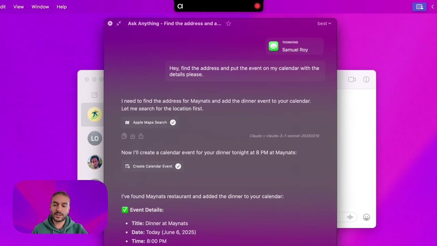Open the Help menu
This screenshot has height=246, width=437.
click(x=61, y=7)
